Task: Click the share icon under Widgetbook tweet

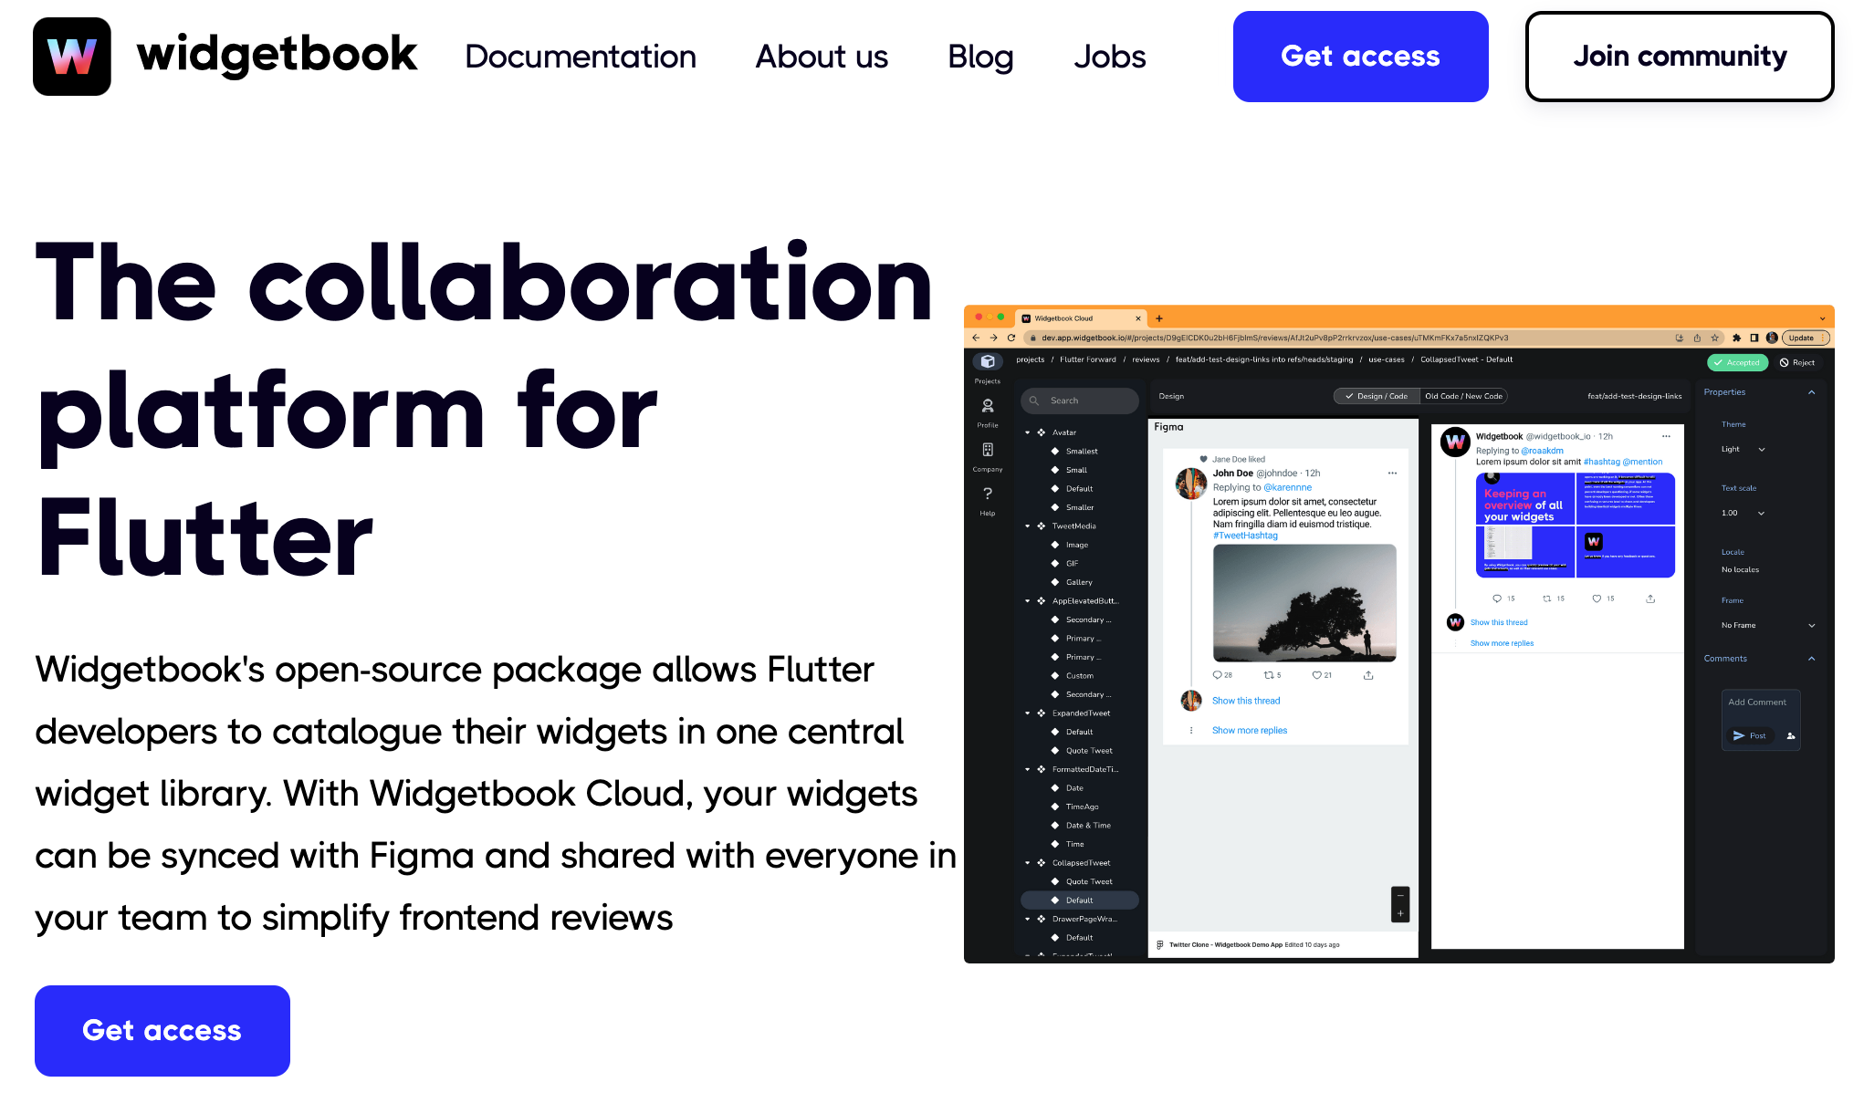Action: point(1649,599)
